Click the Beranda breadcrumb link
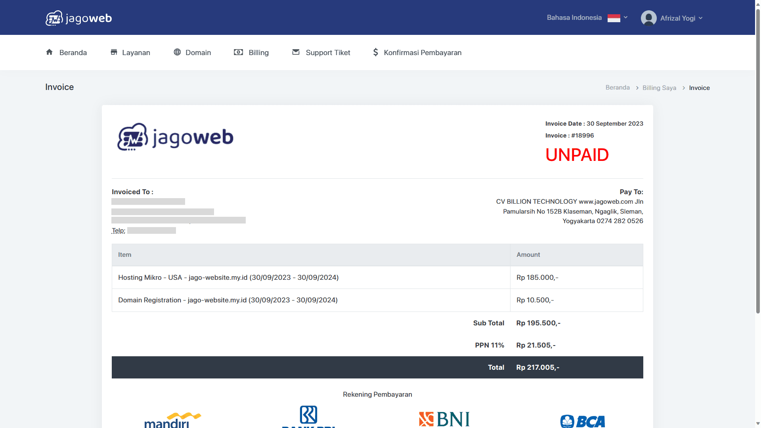 tap(618, 88)
